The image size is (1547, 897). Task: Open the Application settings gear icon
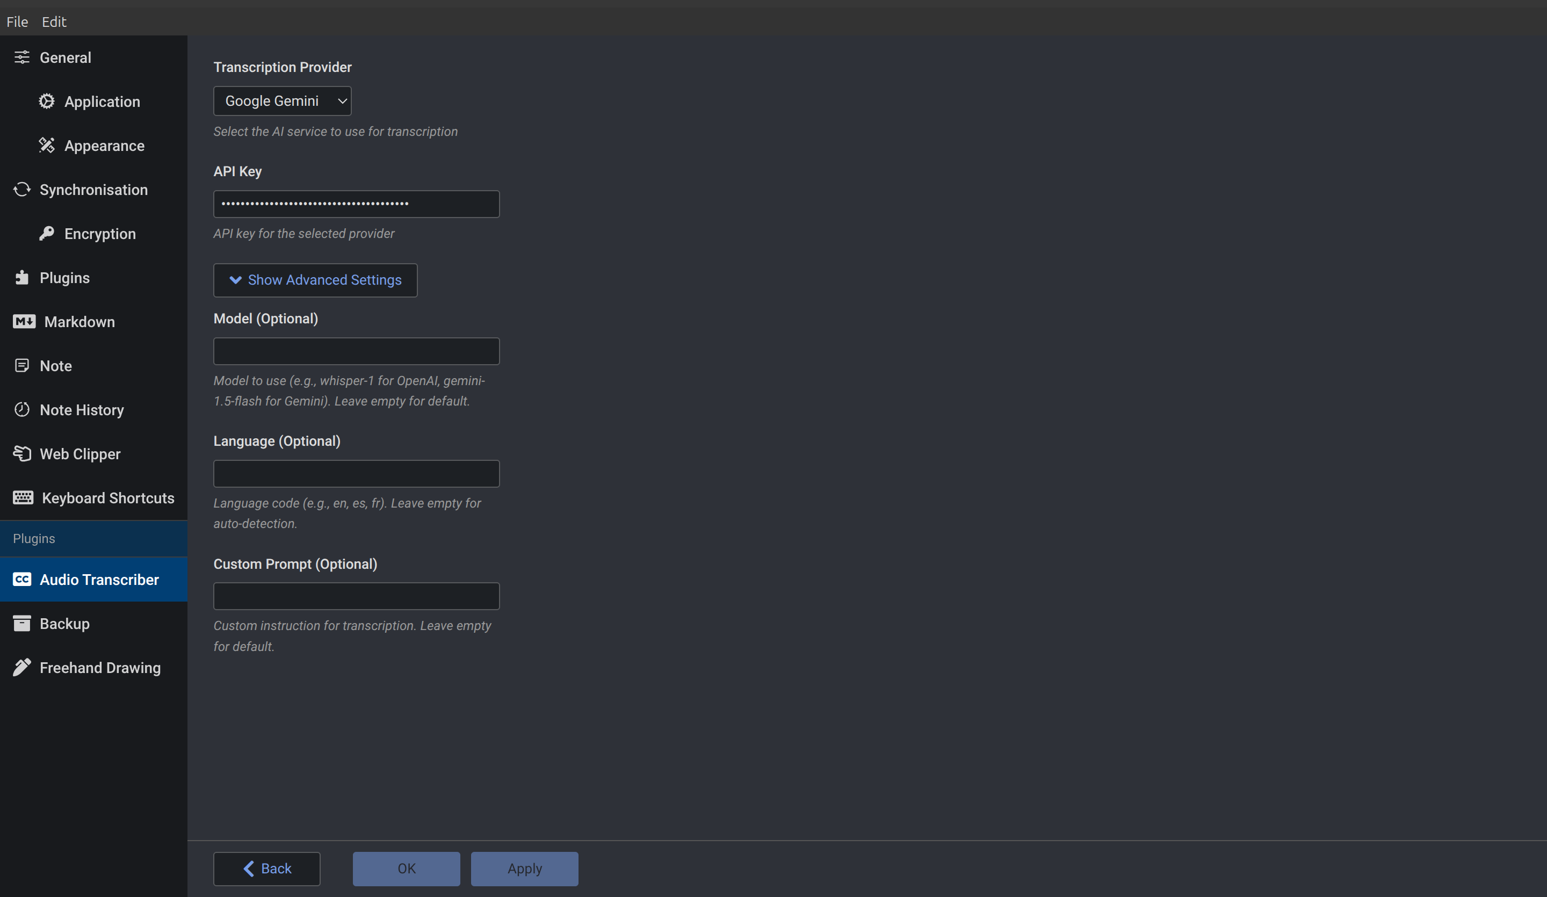pyautogui.click(x=47, y=102)
